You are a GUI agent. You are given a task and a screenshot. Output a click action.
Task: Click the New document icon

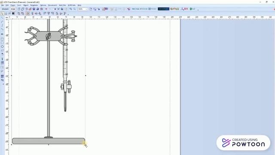(19, 9)
